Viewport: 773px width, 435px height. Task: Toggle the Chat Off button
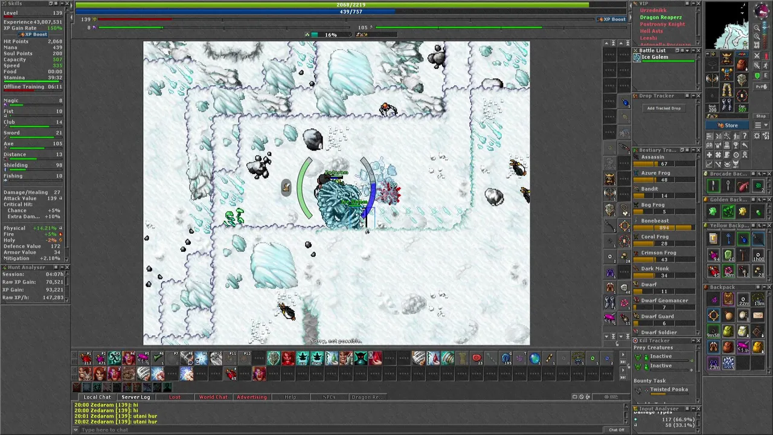[617, 430]
